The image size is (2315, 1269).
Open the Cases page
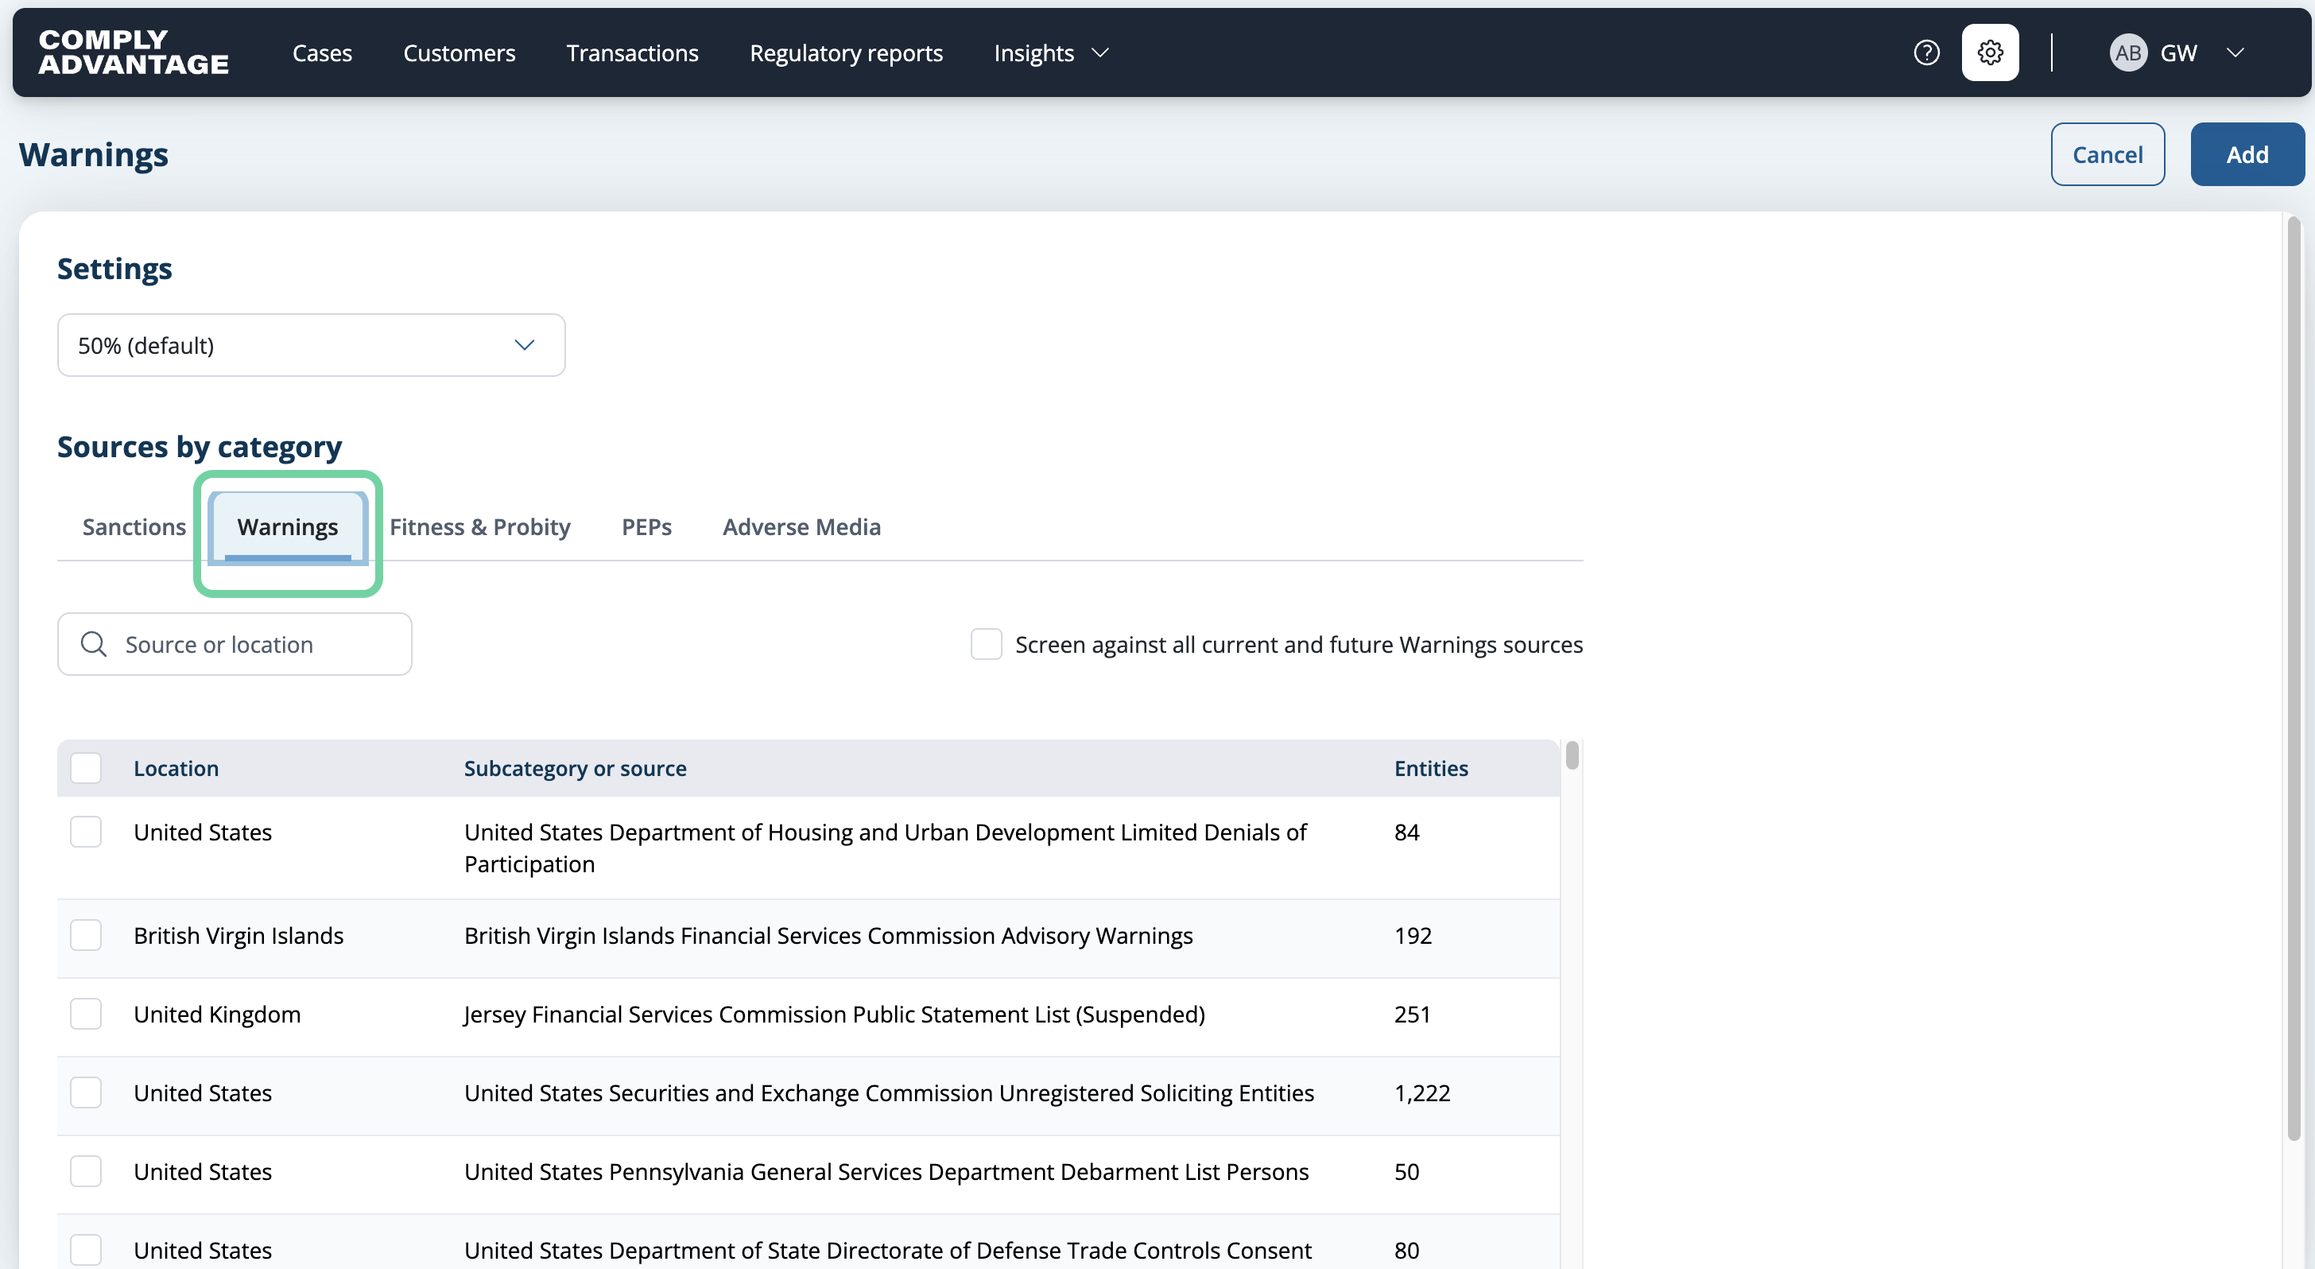click(x=322, y=53)
